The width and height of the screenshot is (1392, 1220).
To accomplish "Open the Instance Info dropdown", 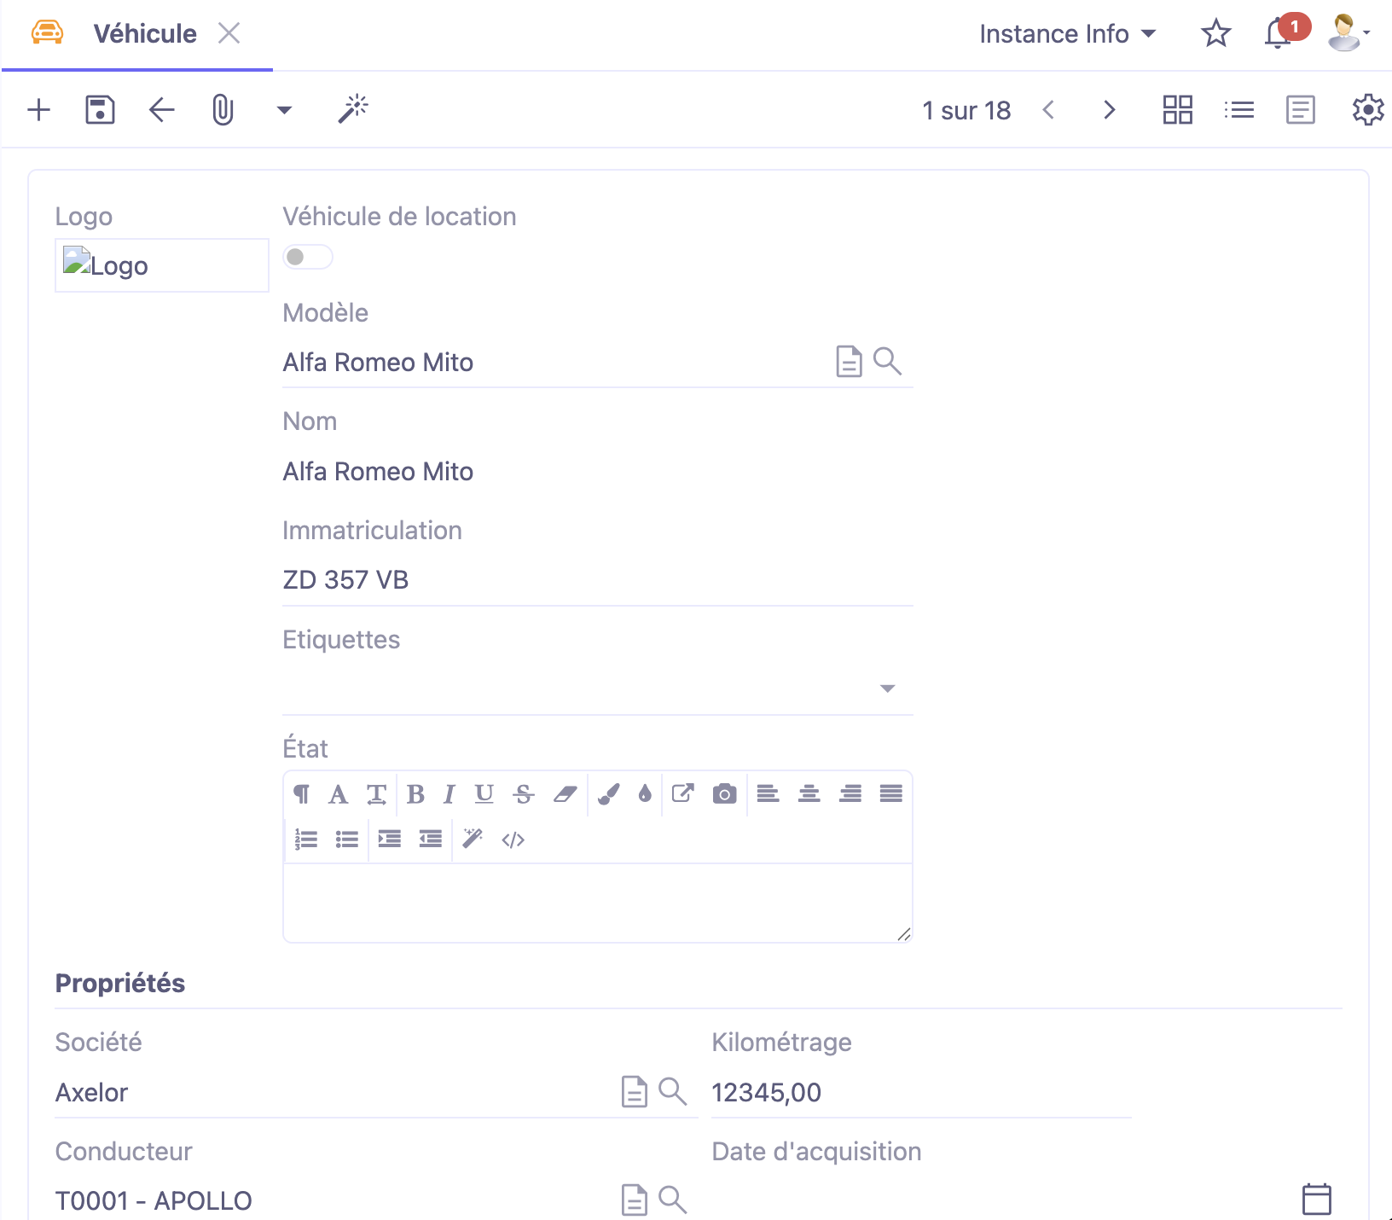I will click(x=1067, y=34).
